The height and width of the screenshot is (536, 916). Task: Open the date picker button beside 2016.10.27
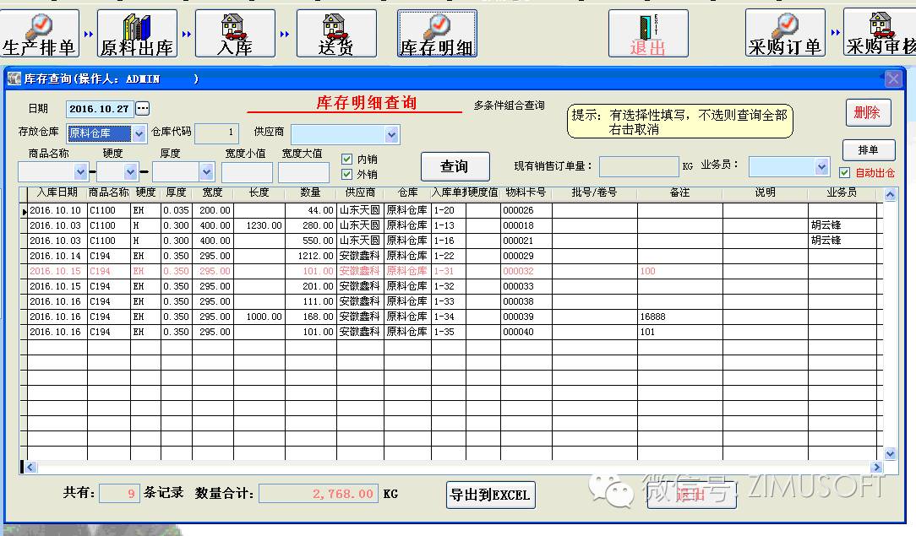(x=143, y=109)
